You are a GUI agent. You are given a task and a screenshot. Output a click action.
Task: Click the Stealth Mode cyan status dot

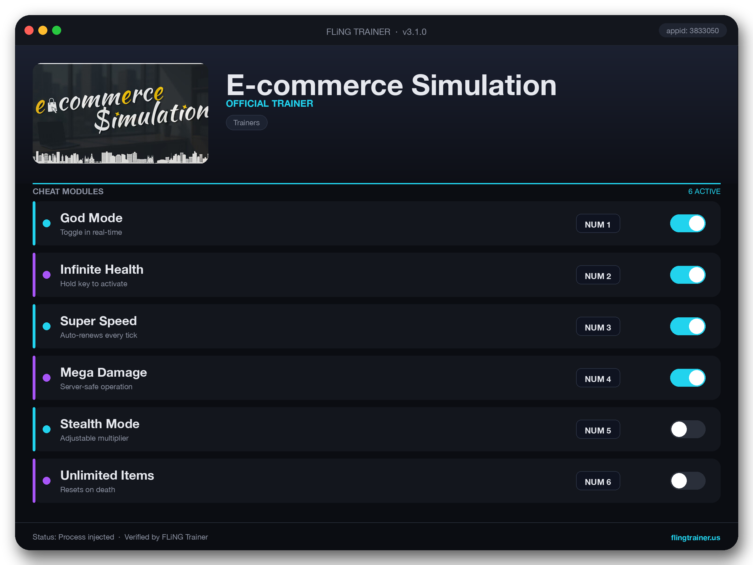click(47, 429)
